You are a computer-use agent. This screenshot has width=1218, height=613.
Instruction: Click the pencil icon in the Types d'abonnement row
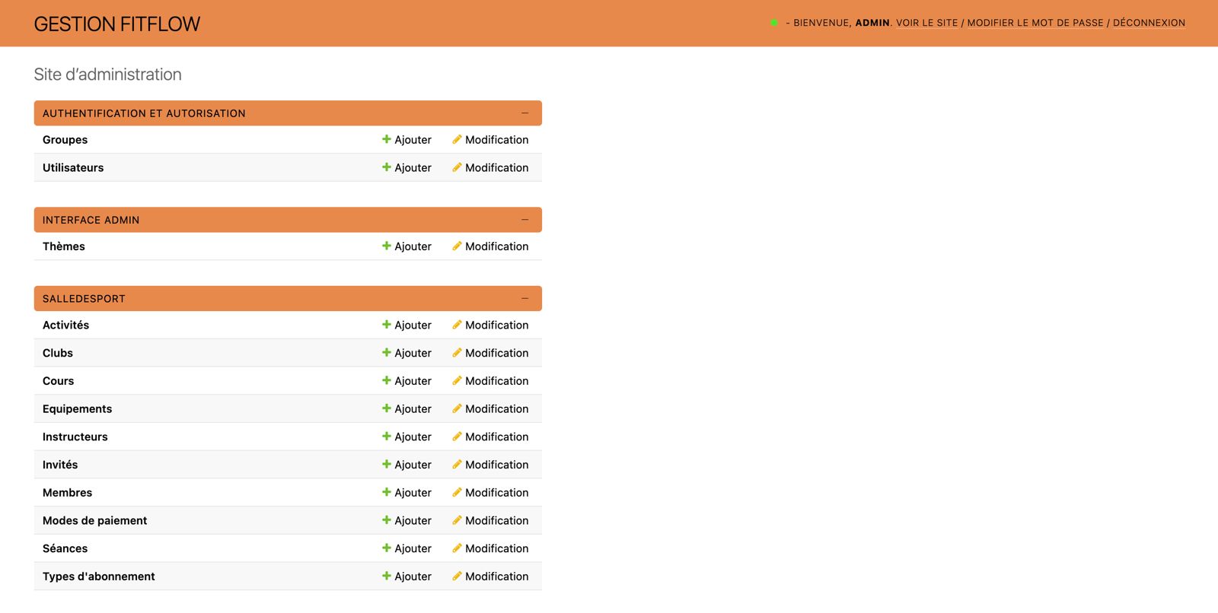(457, 576)
